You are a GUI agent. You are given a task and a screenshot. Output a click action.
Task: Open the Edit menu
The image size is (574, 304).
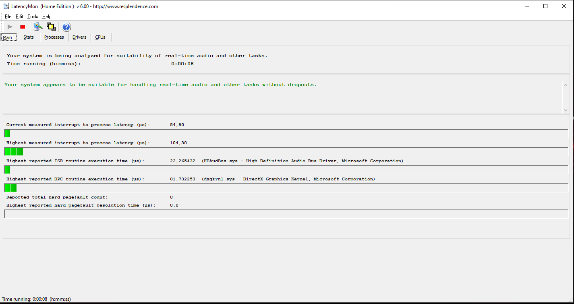click(19, 17)
